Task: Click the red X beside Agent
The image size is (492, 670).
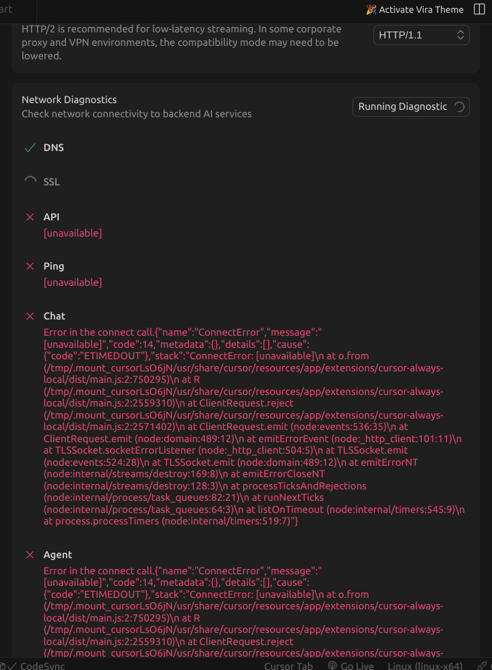Action: point(30,555)
